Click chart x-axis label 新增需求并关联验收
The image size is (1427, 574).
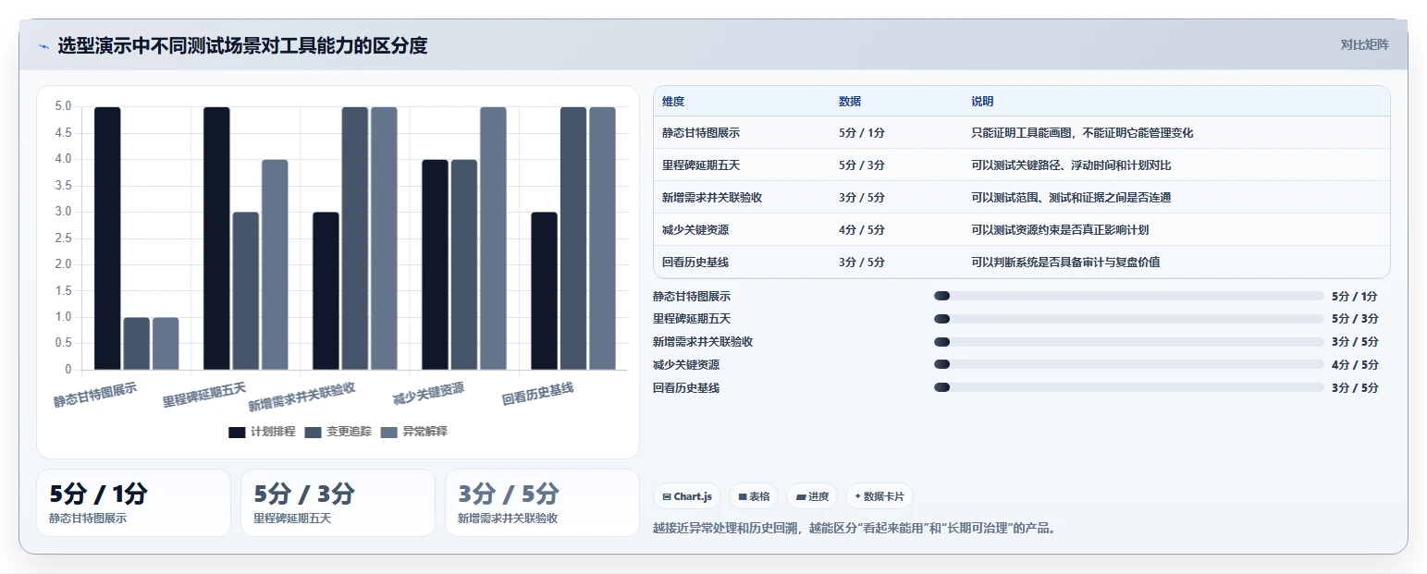pos(301,397)
